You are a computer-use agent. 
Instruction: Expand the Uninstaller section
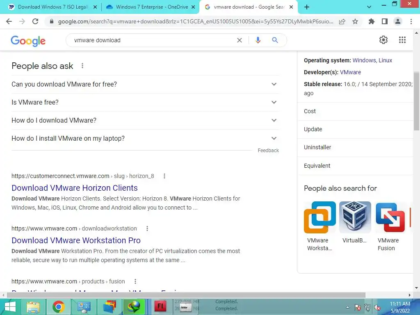tap(355, 147)
